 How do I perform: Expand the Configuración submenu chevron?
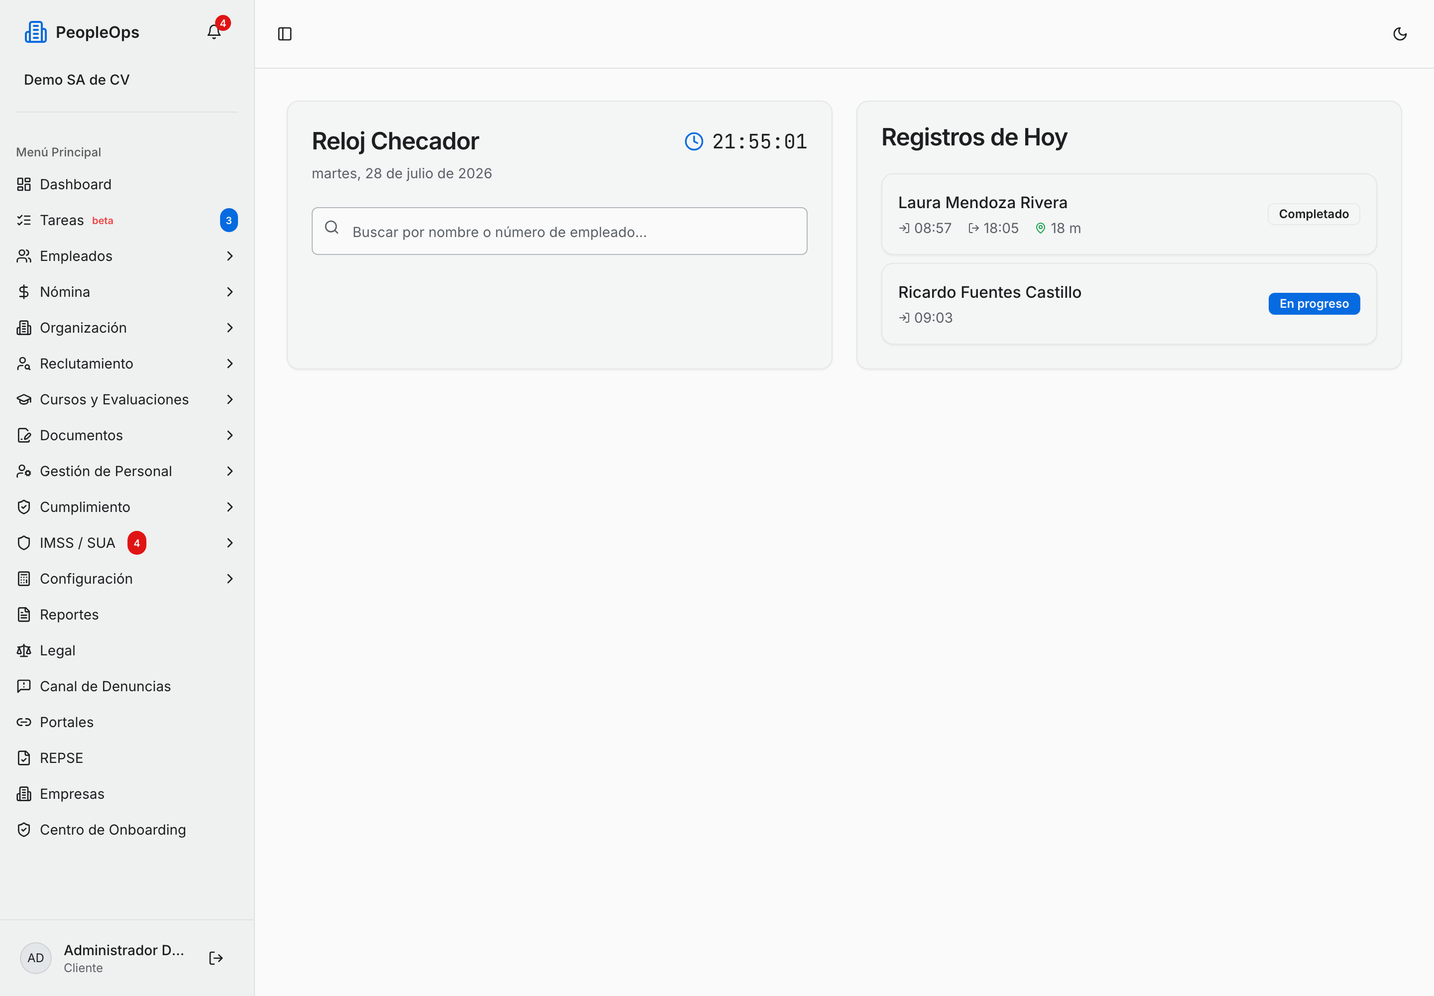click(x=230, y=579)
